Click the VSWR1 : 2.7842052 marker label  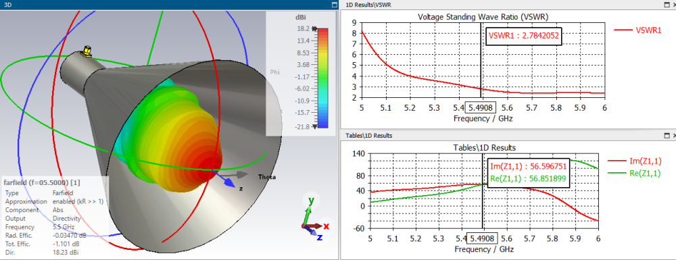pyautogui.click(x=523, y=36)
